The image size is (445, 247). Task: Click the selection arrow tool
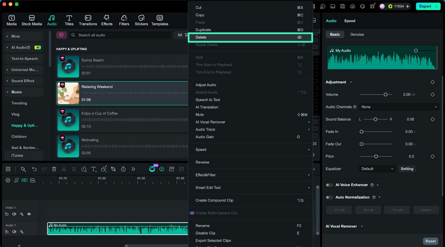pos(23,169)
